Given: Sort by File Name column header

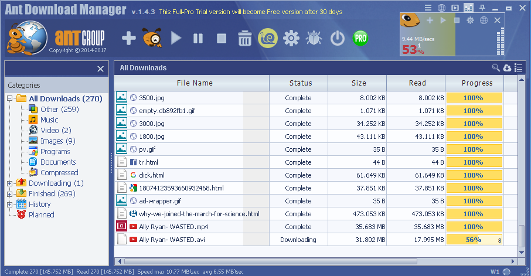Looking at the screenshot, I should 192,83.
